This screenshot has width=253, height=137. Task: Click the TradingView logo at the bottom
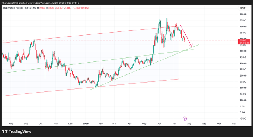click(17, 131)
